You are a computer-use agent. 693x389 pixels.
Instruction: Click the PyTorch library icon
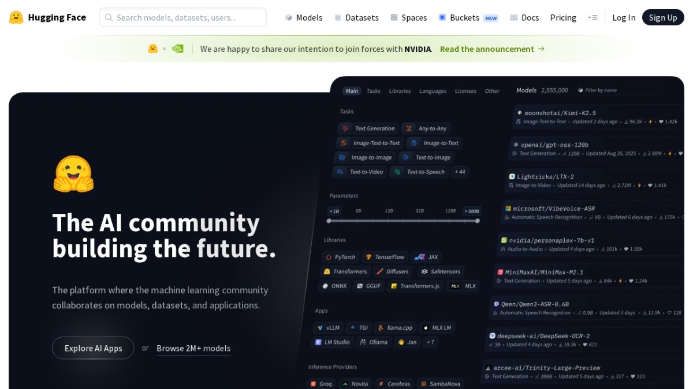(329, 257)
